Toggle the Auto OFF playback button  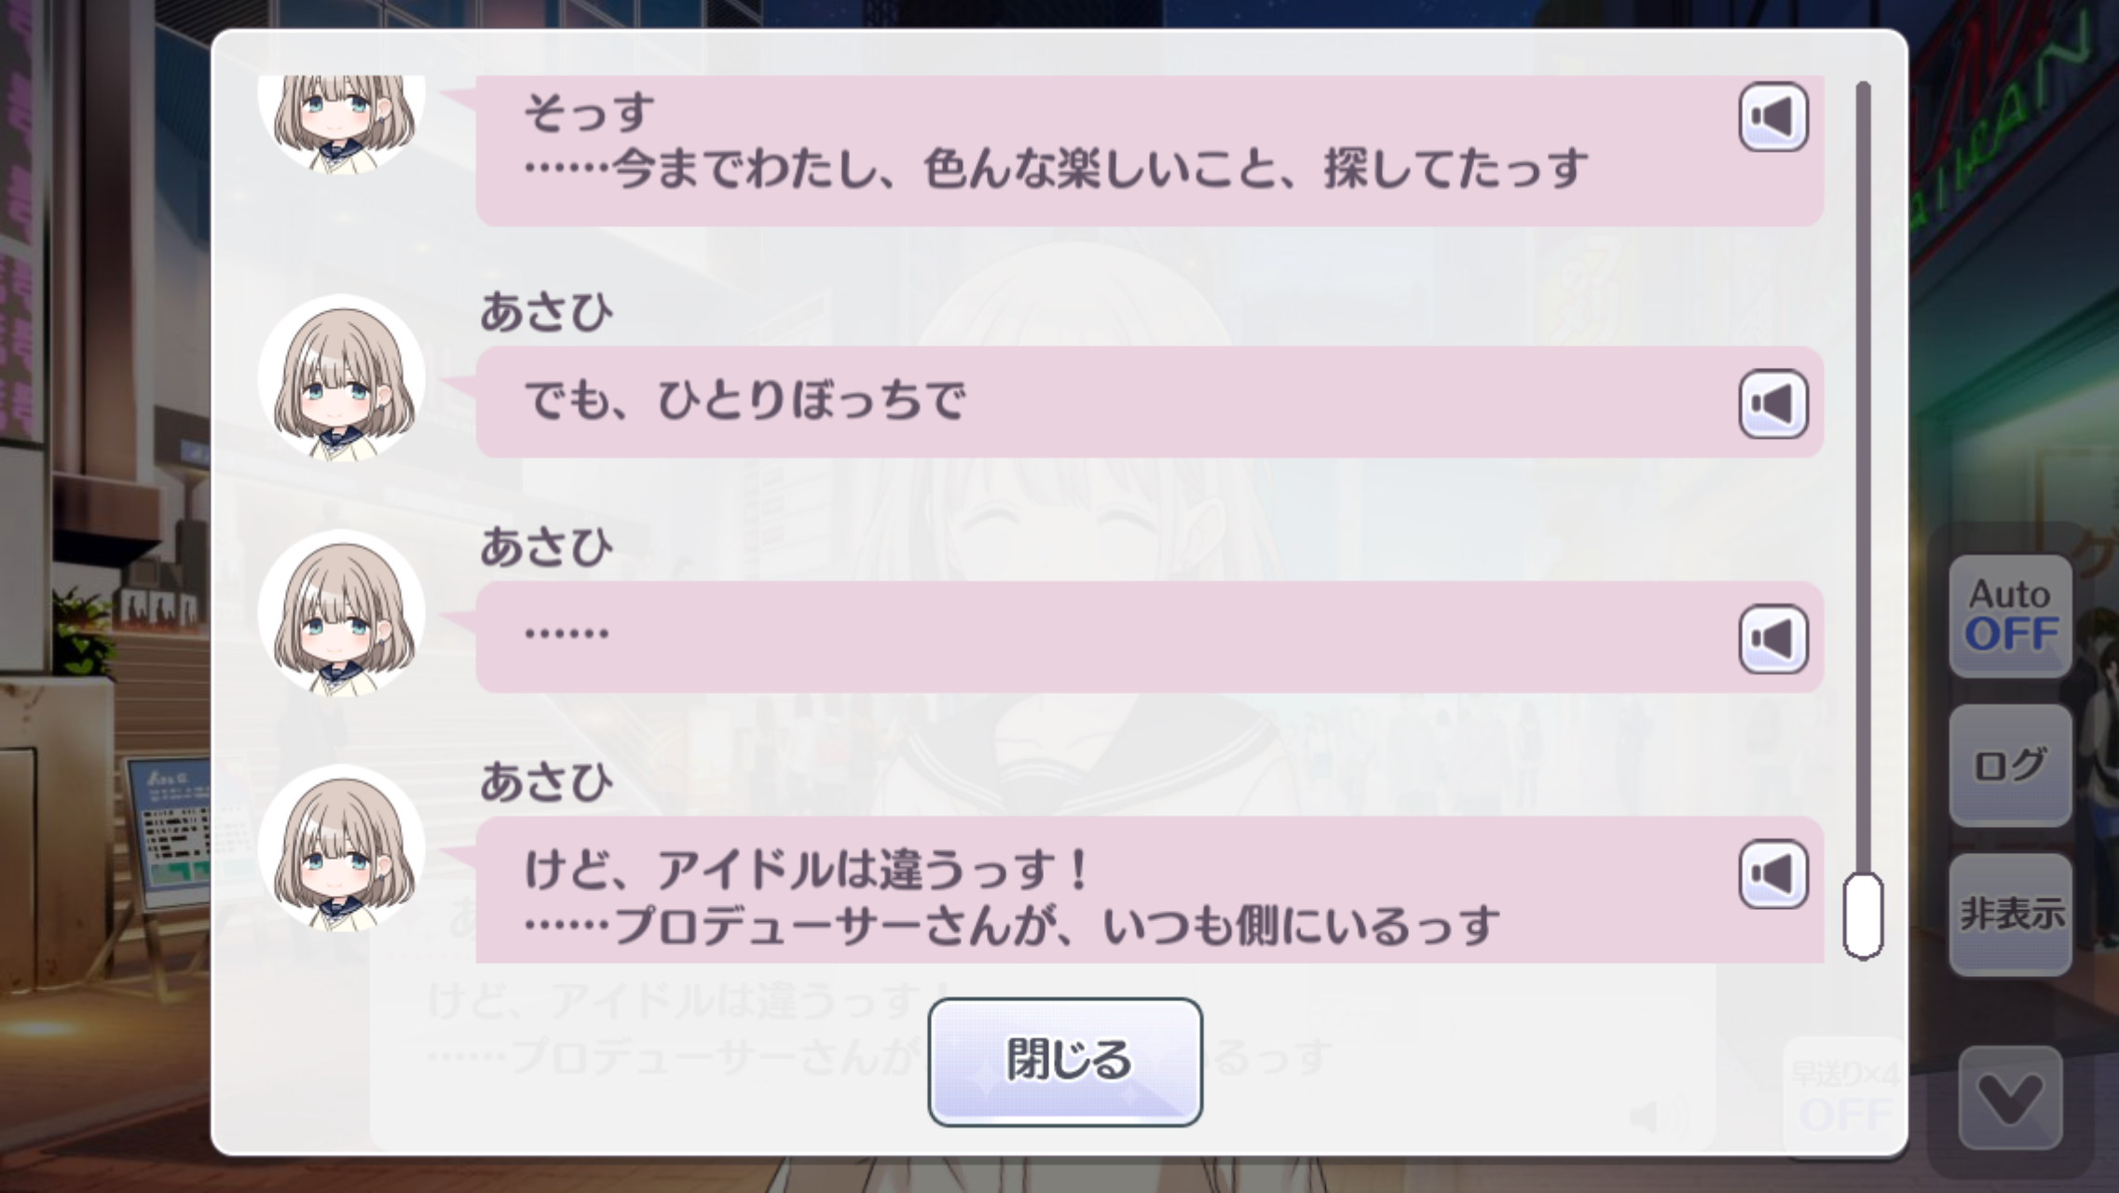click(2010, 616)
